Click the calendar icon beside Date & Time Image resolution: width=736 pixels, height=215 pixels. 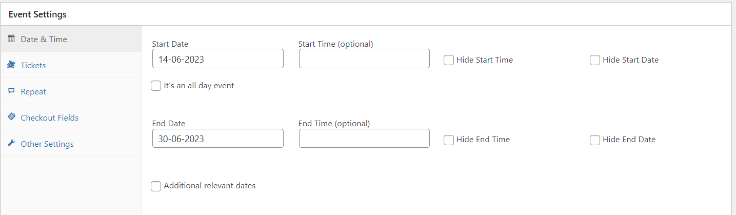point(11,38)
